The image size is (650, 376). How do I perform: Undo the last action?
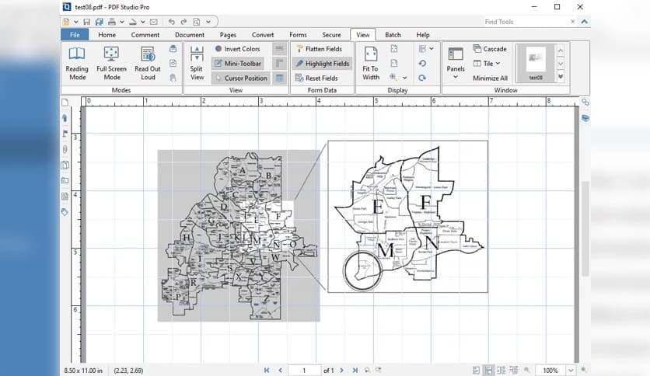[x=171, y=22]
